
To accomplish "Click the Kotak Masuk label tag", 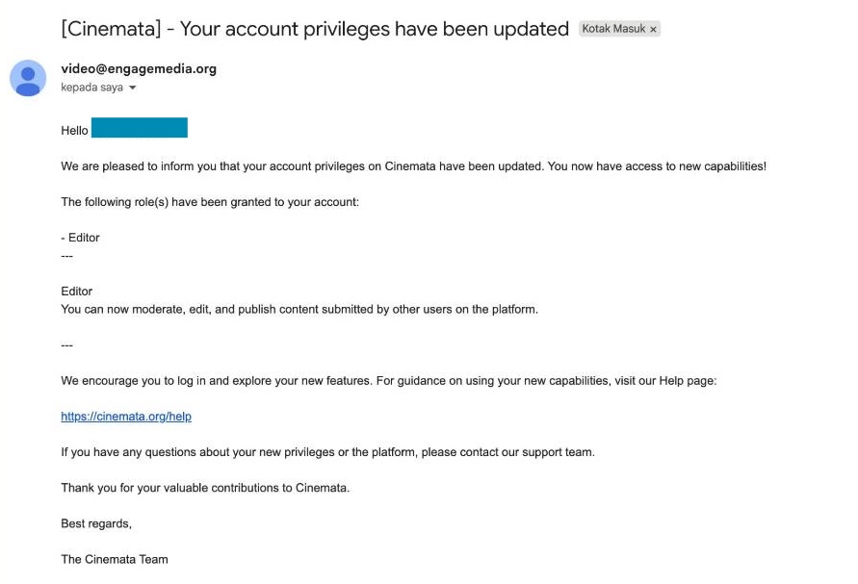I will coord(613,29).
